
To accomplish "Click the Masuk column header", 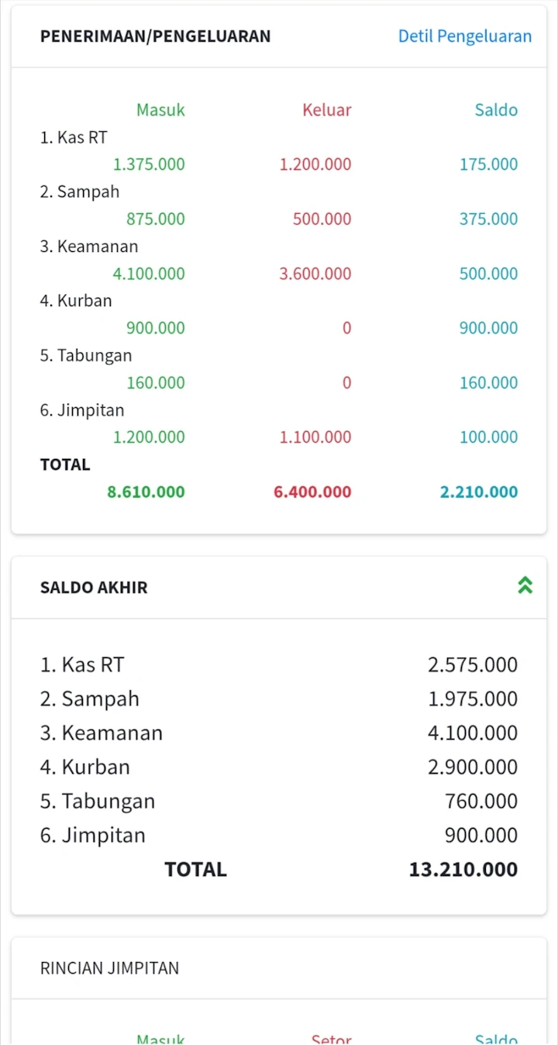I will coord(160,110).
